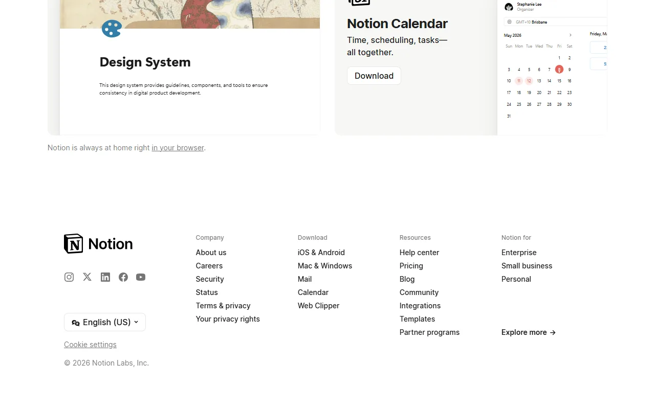Click the Download column heading
This screenshot has height=409, width=655.
click(x=313, y=238)
